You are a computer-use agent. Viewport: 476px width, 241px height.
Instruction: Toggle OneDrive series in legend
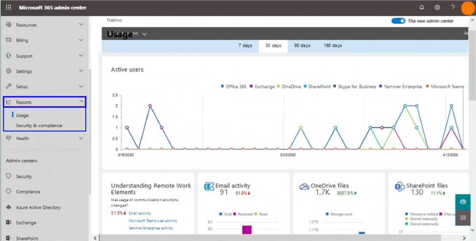(289, 87)
